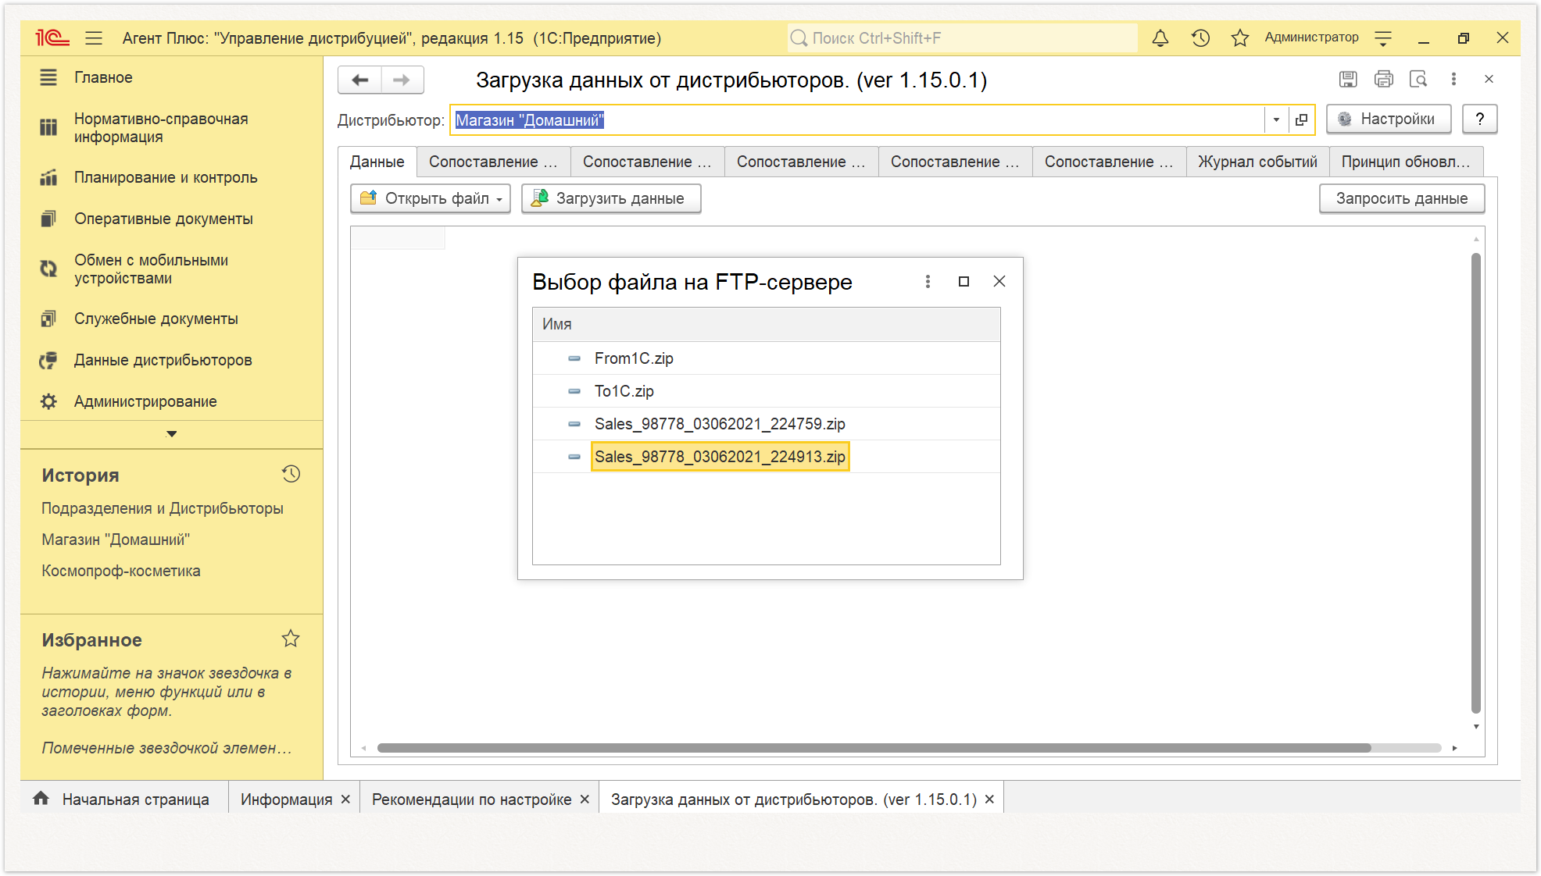1541x876 pixels.
Task: Maximize the FTP file selection dialog
Action: [964, 281]
